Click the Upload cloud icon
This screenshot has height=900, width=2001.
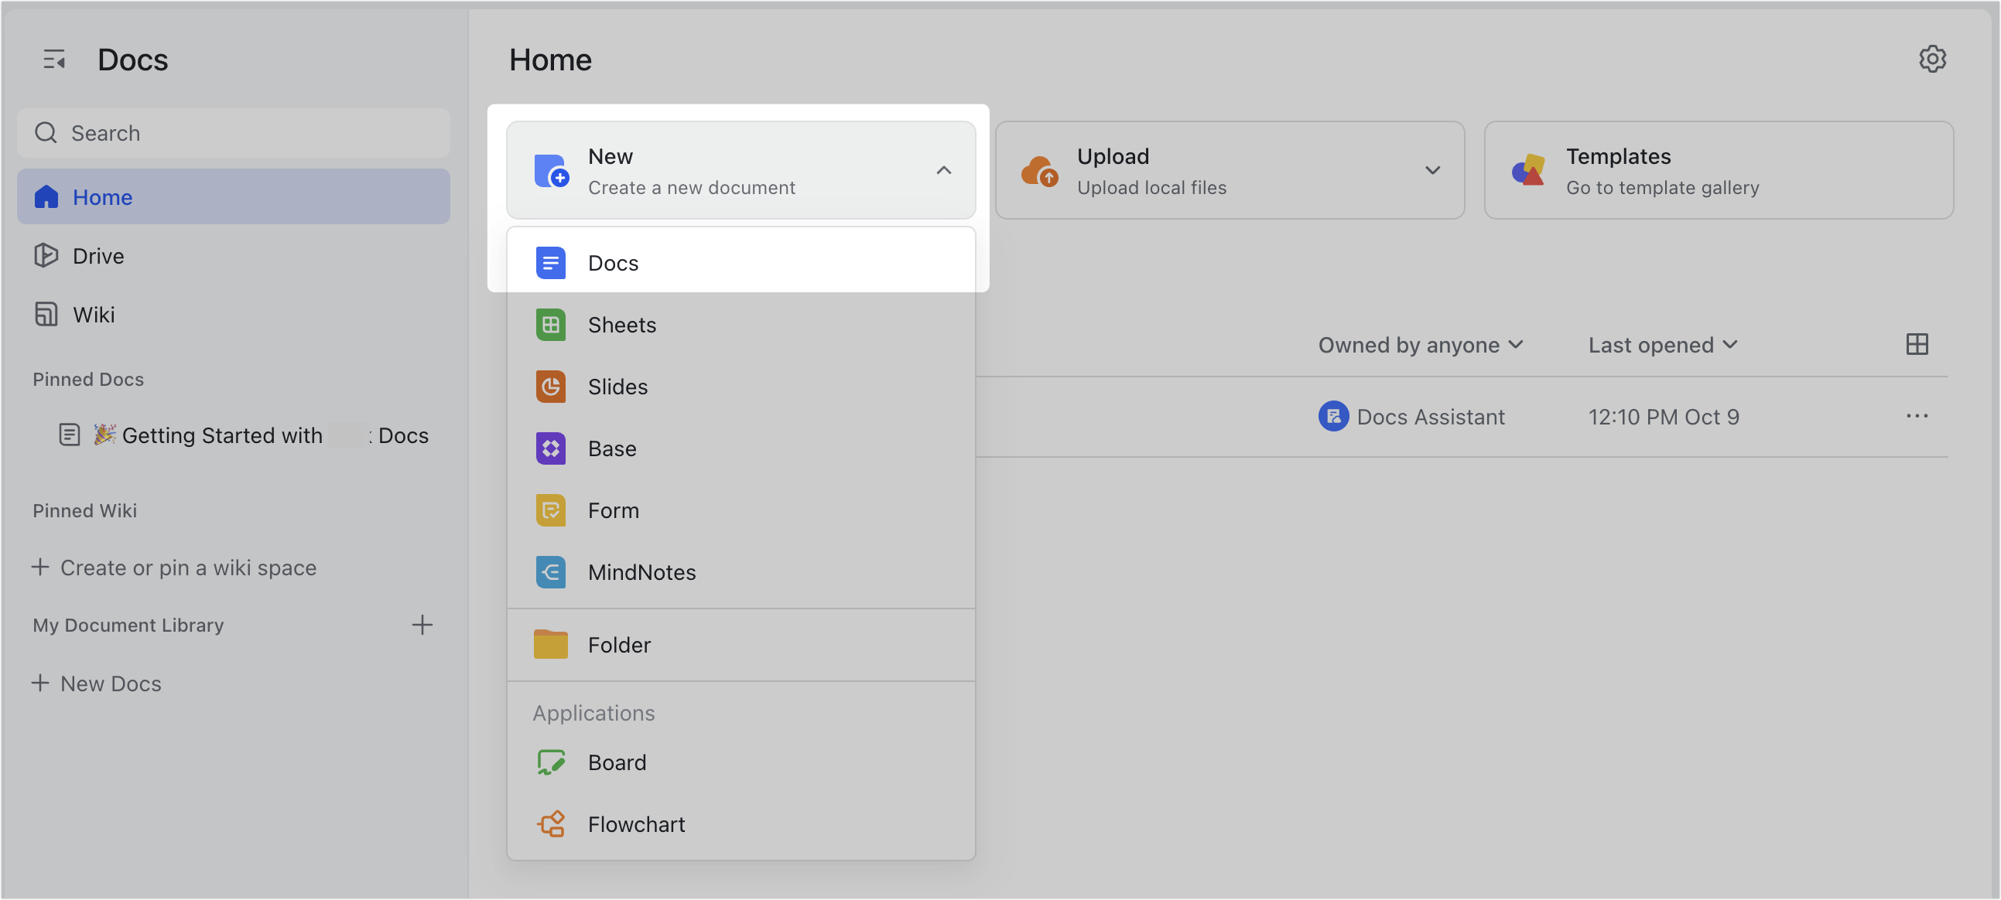coord(1039,170)
